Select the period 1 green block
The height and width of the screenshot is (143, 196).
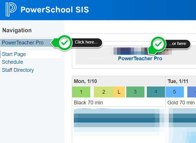(x=81, y=92)
